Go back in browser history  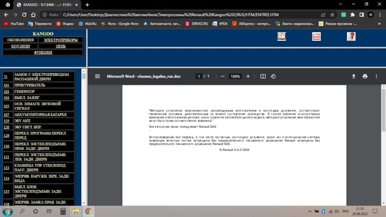[x=6, y=15]
